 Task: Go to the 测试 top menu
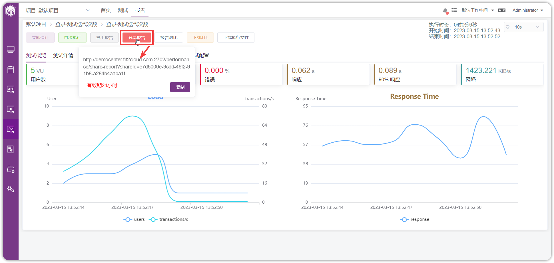click(x=123, y=10)
